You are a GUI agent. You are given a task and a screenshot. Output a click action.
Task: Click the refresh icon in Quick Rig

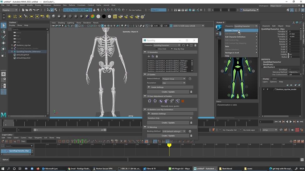tap(183, 45)
